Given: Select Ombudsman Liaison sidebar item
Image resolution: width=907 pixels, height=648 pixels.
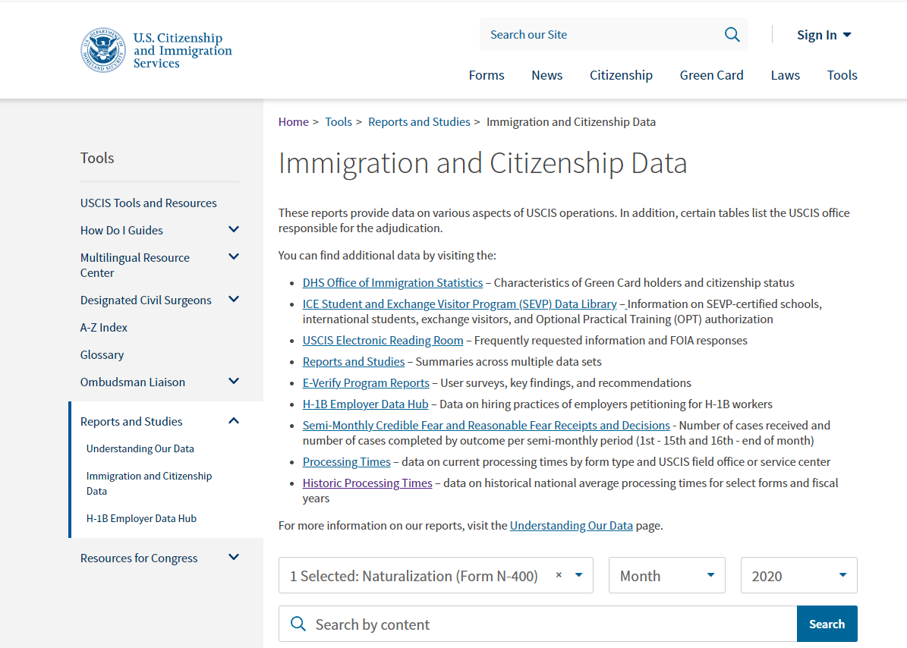Looking at the screenshot, I should tap(133, 382).
